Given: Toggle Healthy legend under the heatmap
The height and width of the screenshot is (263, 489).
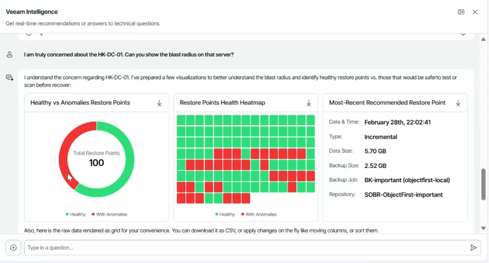Looking at the screenshot, I should point(225,215).
